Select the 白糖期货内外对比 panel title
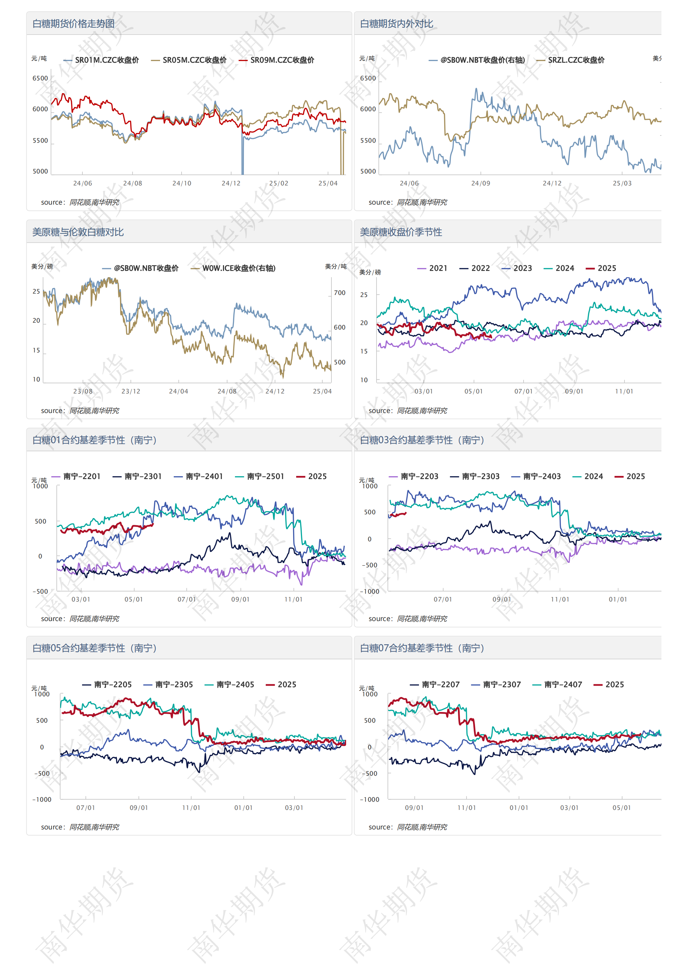 click(396, 24)
